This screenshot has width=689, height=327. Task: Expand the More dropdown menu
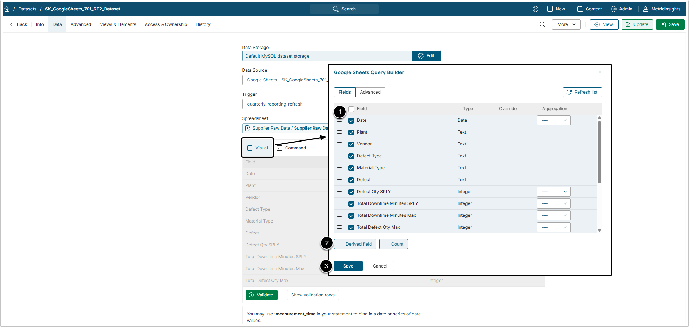tap(566, 24)
